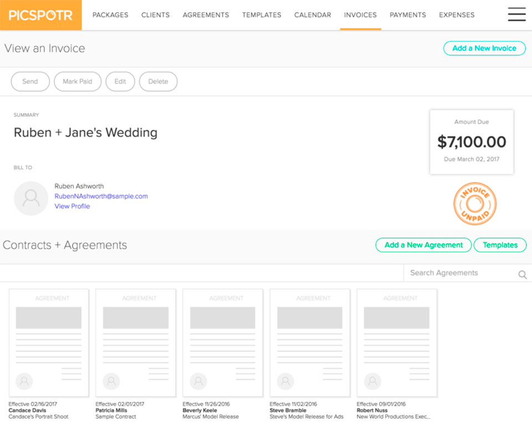Focus the Search Agreements input field

coord(460,273)
